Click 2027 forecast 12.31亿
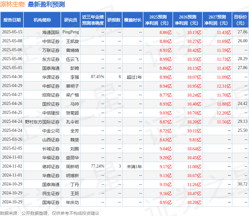249x216 pixels. pos(224,86)
